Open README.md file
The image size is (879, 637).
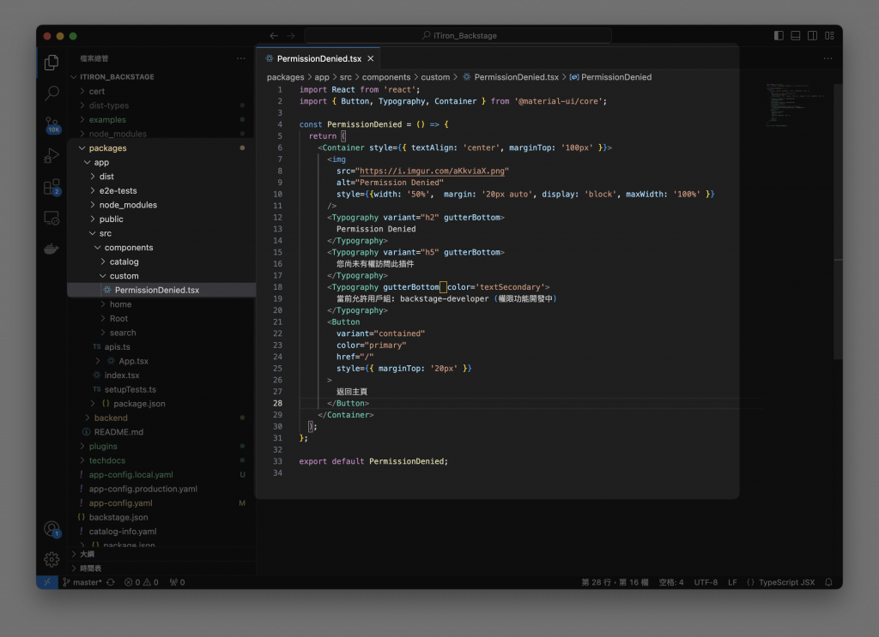pyautogui.click(x=161, y=432)
